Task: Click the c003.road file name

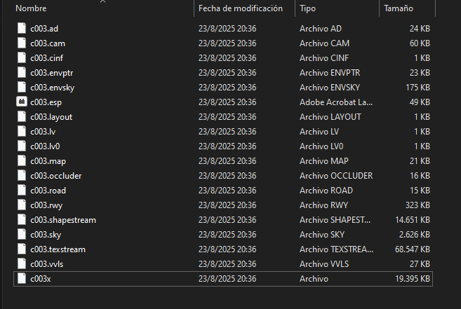Action: (48, 191)
